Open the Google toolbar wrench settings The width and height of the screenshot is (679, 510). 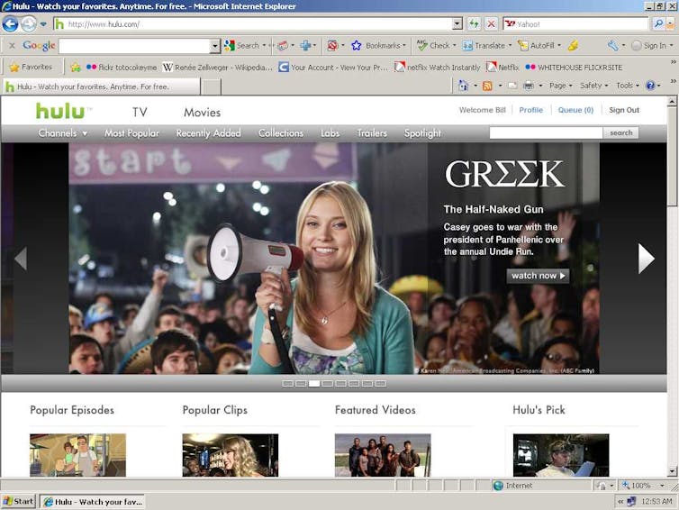[612, 45]
